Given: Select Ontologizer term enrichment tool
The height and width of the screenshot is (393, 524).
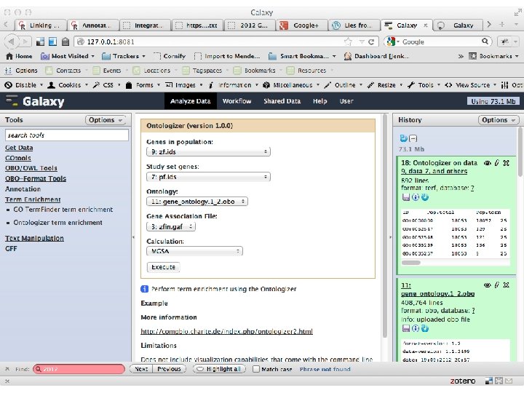Looking at the screenshot, I should [x=57, y=223].
